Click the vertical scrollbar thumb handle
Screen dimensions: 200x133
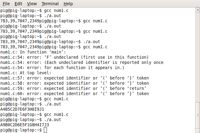198,115
